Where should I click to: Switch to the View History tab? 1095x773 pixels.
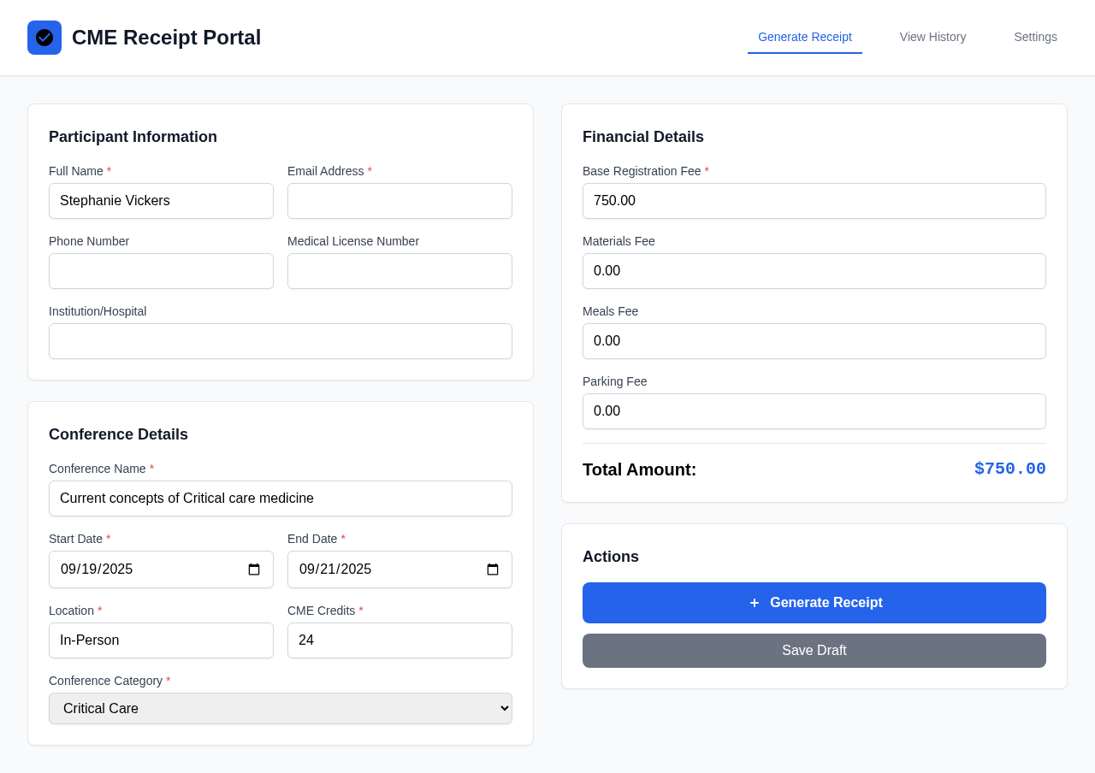pos(932,37)
